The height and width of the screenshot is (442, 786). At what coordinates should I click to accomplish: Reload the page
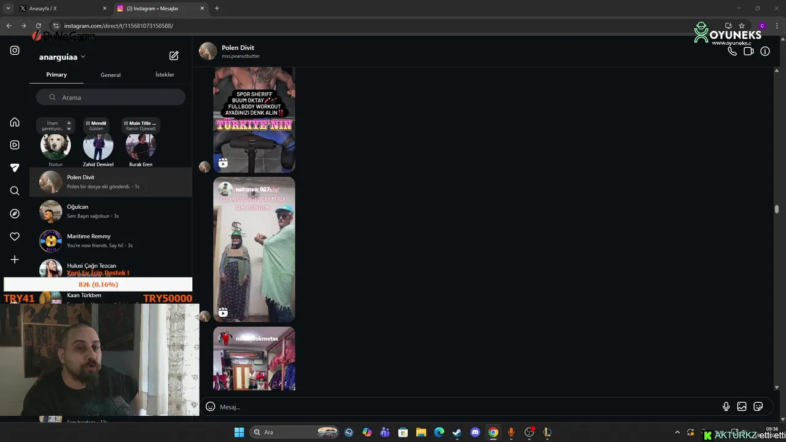point(38,26)
